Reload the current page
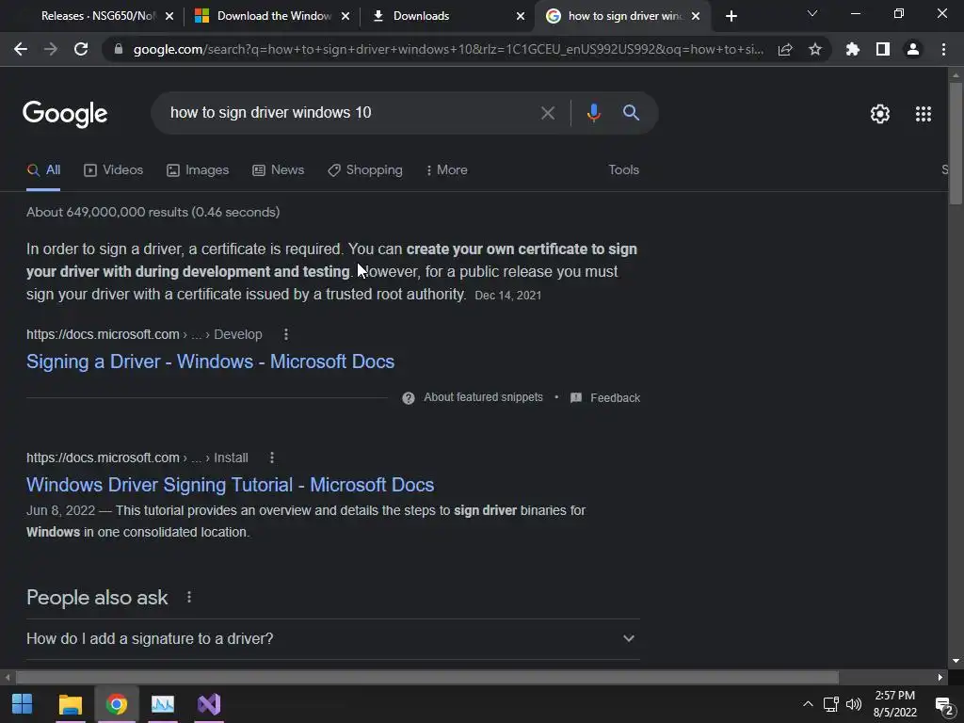Image resolution: width=964 pixels, height=723 pixels. (x=81, y=49)
